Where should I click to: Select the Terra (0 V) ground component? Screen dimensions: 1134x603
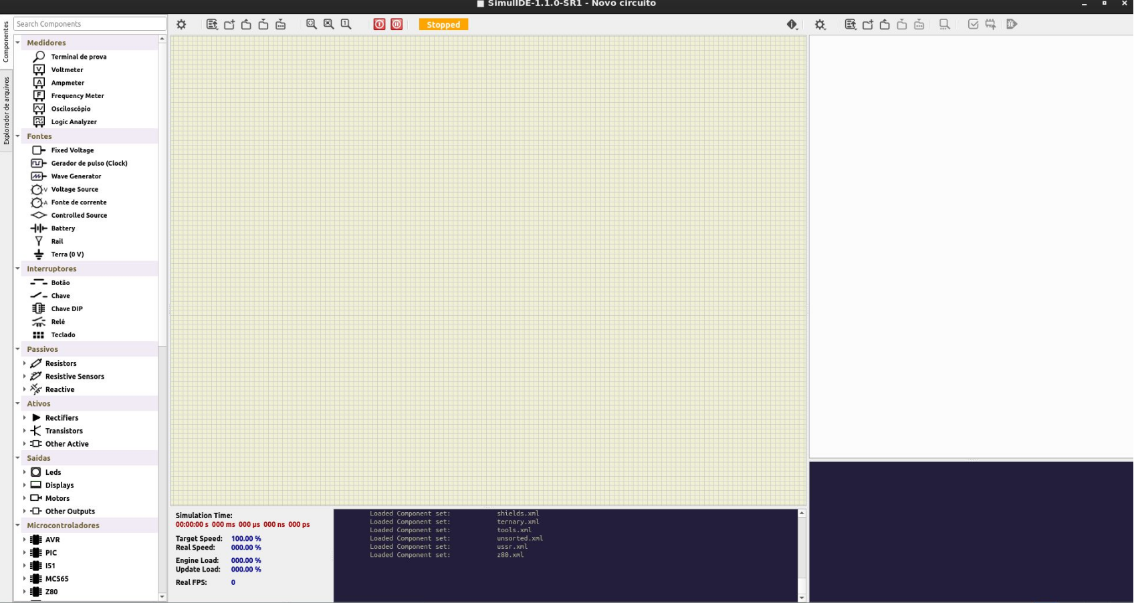pyautogui.click(x=67, y=254)
